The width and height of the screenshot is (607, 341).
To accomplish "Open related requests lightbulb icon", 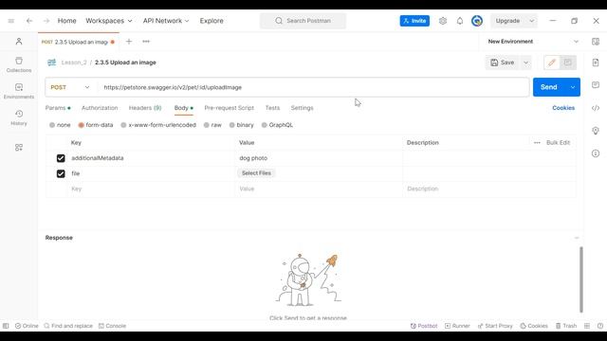I will (x=596, y=131).
